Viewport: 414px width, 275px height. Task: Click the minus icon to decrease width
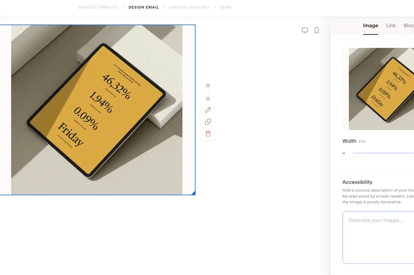tap(344, 153)
